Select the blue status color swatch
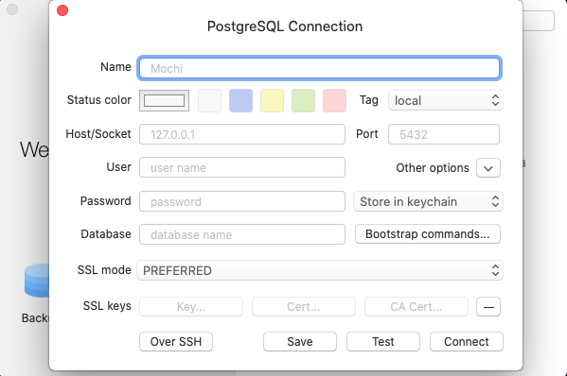567x376 pixels. [240, 101]
